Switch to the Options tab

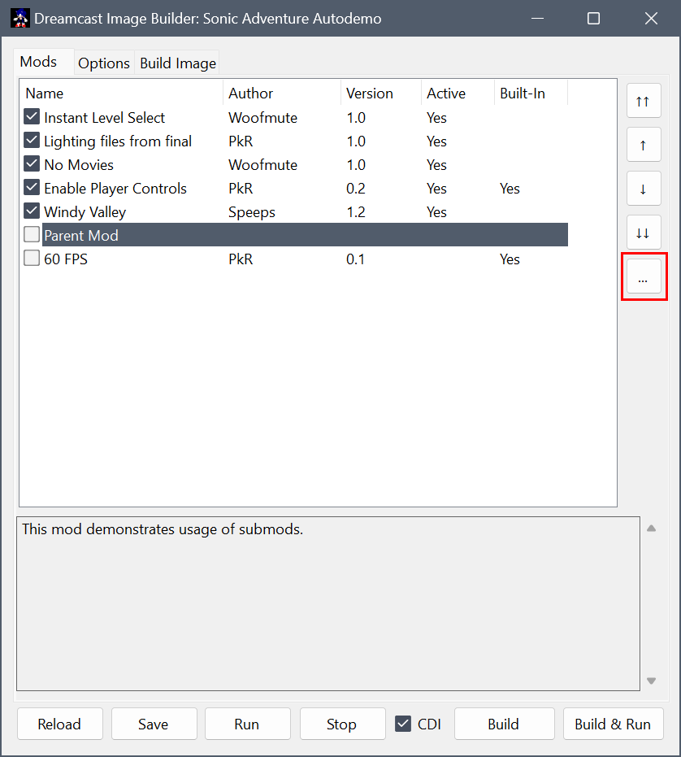coord(104,63)
